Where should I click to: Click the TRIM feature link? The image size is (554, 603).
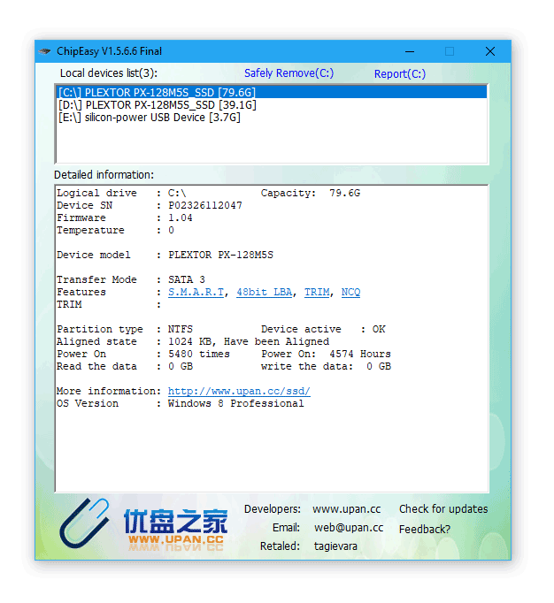(x=317, y=293)
